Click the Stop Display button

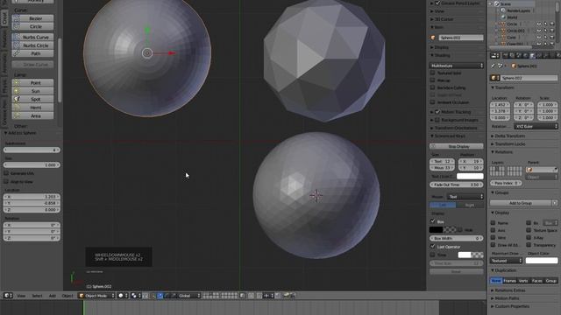pos(457,146)
